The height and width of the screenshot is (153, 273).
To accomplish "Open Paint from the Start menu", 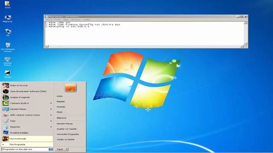I will point(27,121).
